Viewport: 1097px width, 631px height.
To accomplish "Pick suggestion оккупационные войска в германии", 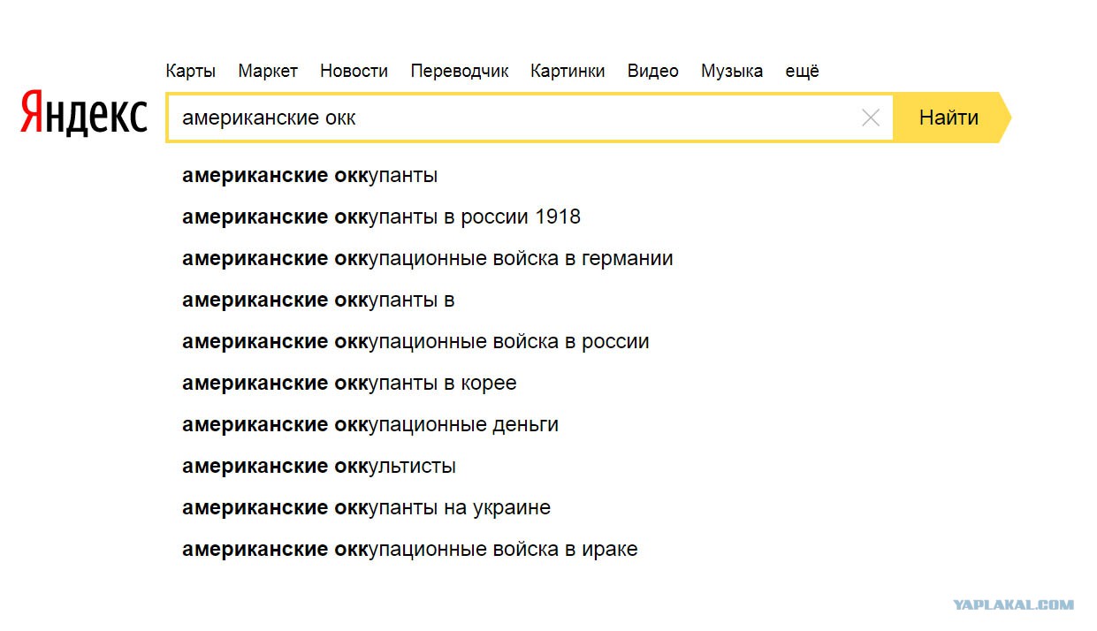I will coord(428,258).
